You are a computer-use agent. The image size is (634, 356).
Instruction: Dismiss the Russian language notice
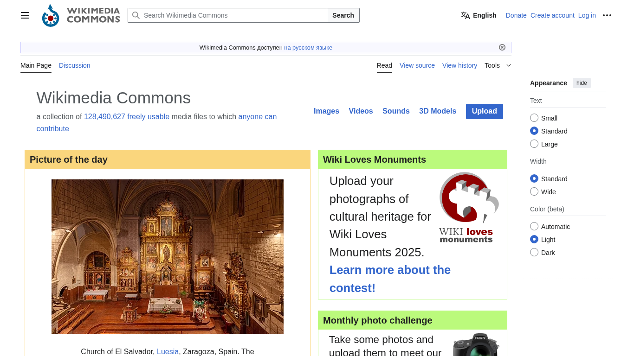[x=502, y=47]
